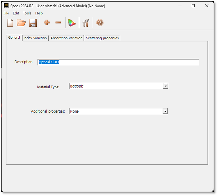The width and height of the screenshot is (218, 196).
Task: Open the hammer and wrench tools icon
Action: click(86, 23)
